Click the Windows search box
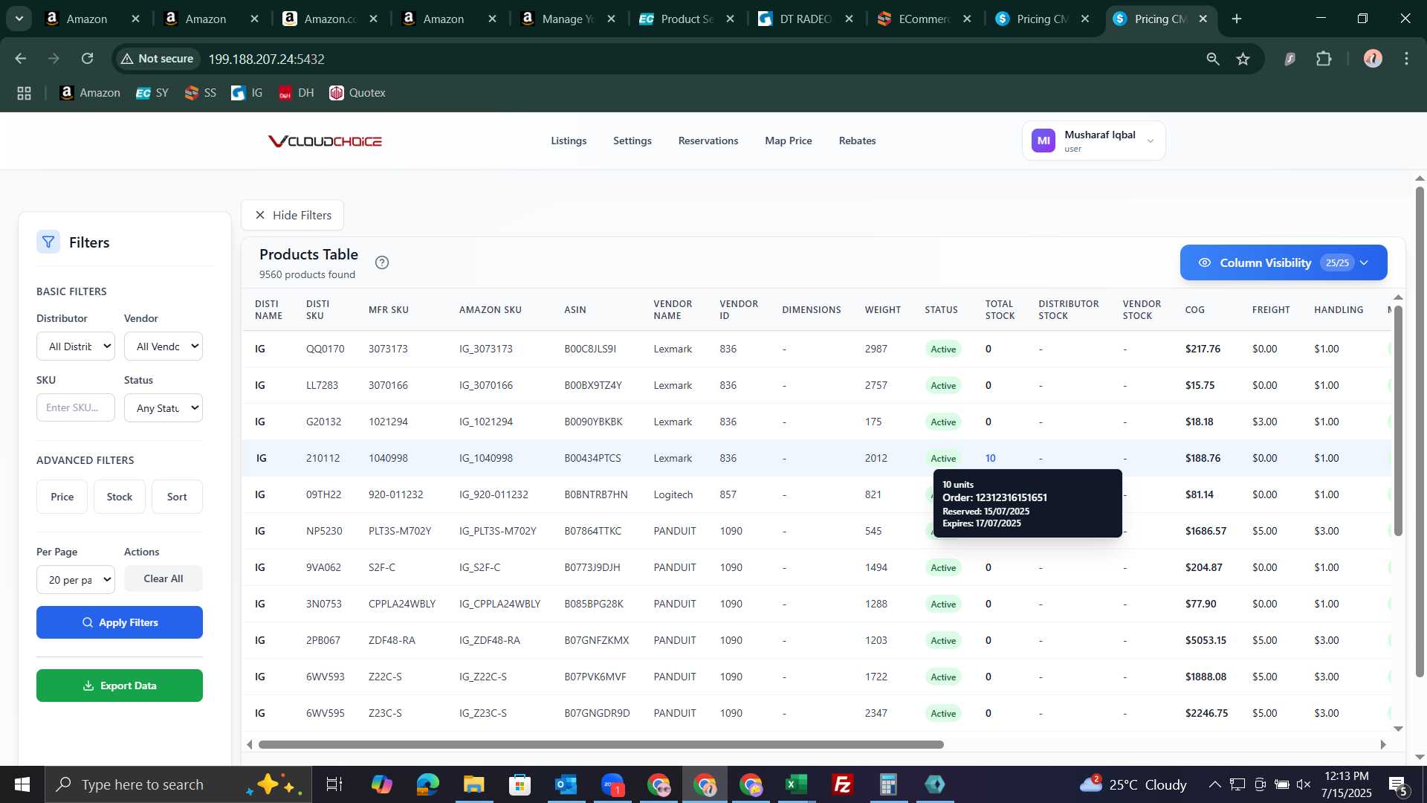This screenshot has height=803, width=1427. pos(178,784)
